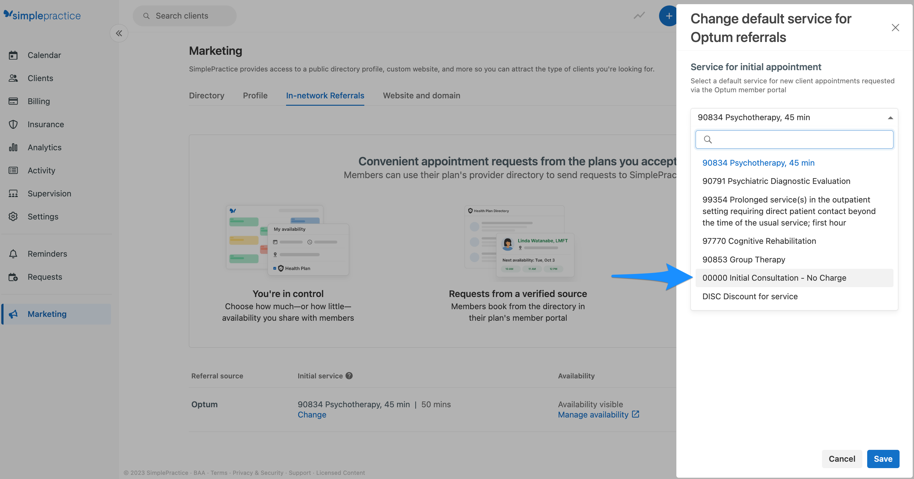Select 90834 Psychotherapy, 45 min option
This screenshot has width=914, height=479.
794,163
